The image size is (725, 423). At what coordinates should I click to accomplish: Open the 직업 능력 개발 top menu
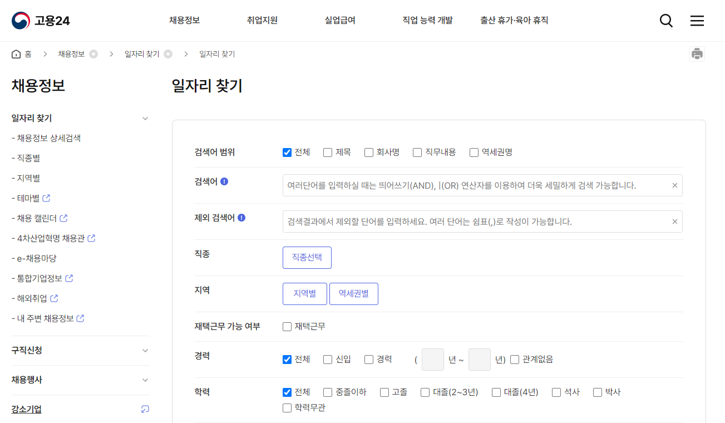coord(428,21)
